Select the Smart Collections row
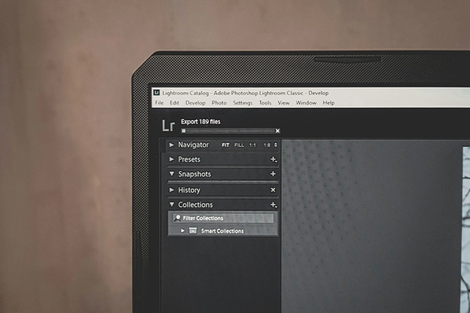Image resolution: width=470 pixels, height=313 pixels. (x=223, y=231)
